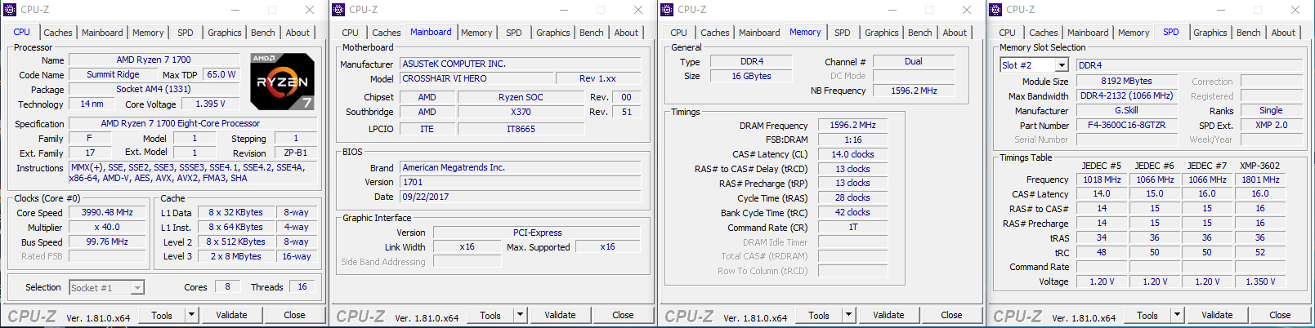
Task: Expand Tools dropdown arrow in the Memory window
Action: point(849,315)
